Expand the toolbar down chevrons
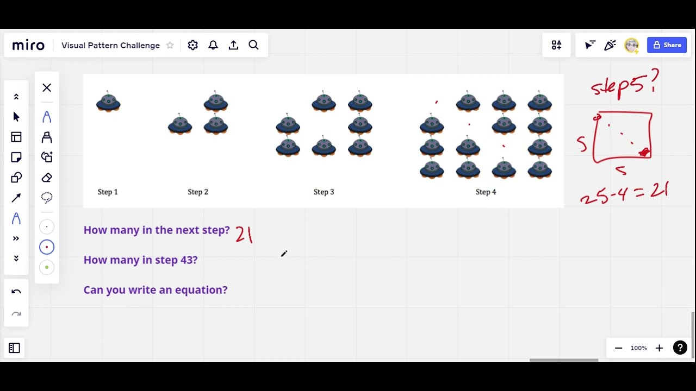 (16, 258)
